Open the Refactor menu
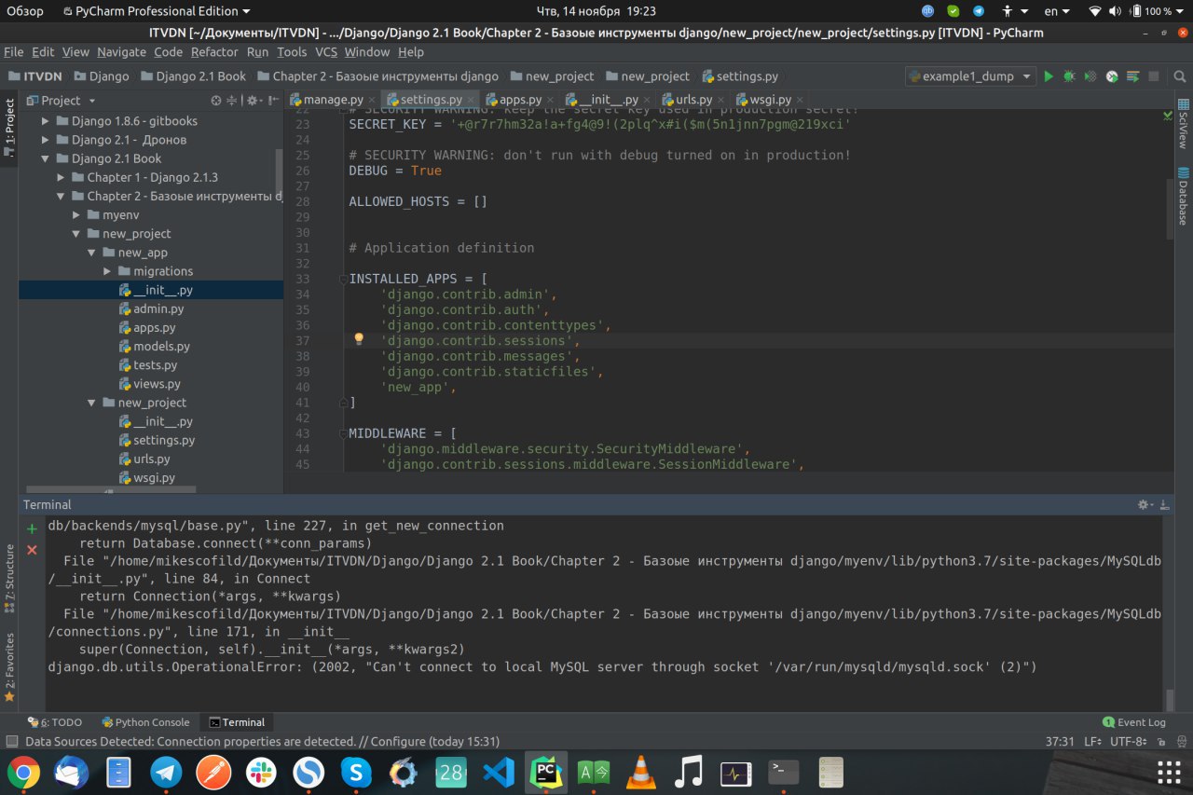The height and width of the screenshot is (795, 1193). [214, 52]
